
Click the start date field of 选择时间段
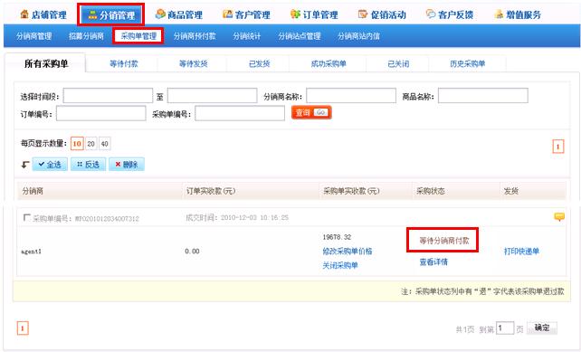point(108,96)
